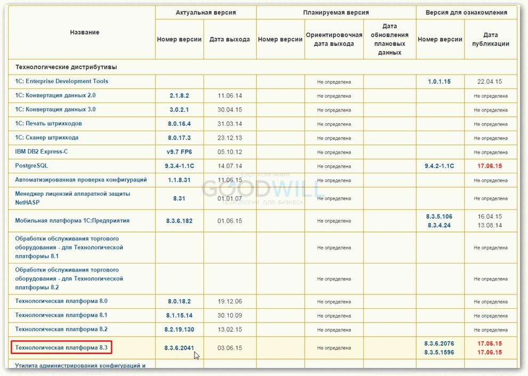Open Мобильная платформа 1С:Предприятия link
528x376 pixels.
[x=72, y=221]
